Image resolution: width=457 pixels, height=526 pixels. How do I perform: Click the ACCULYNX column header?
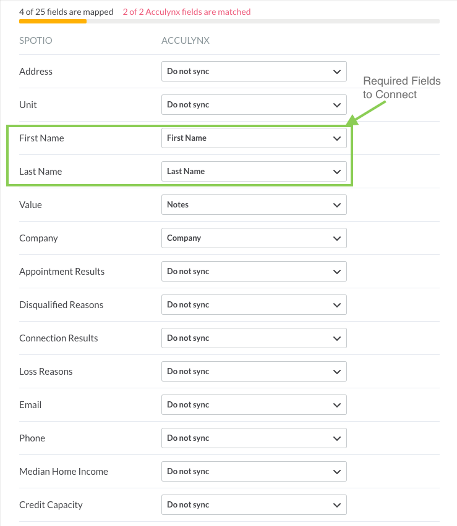186,41
